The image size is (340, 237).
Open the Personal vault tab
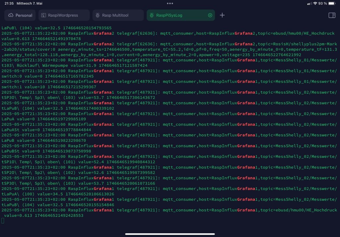click(20, 15)
